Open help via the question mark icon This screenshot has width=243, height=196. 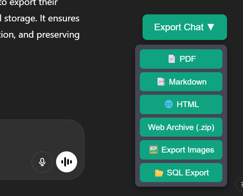pyautogui.click(x=239, y=185)
